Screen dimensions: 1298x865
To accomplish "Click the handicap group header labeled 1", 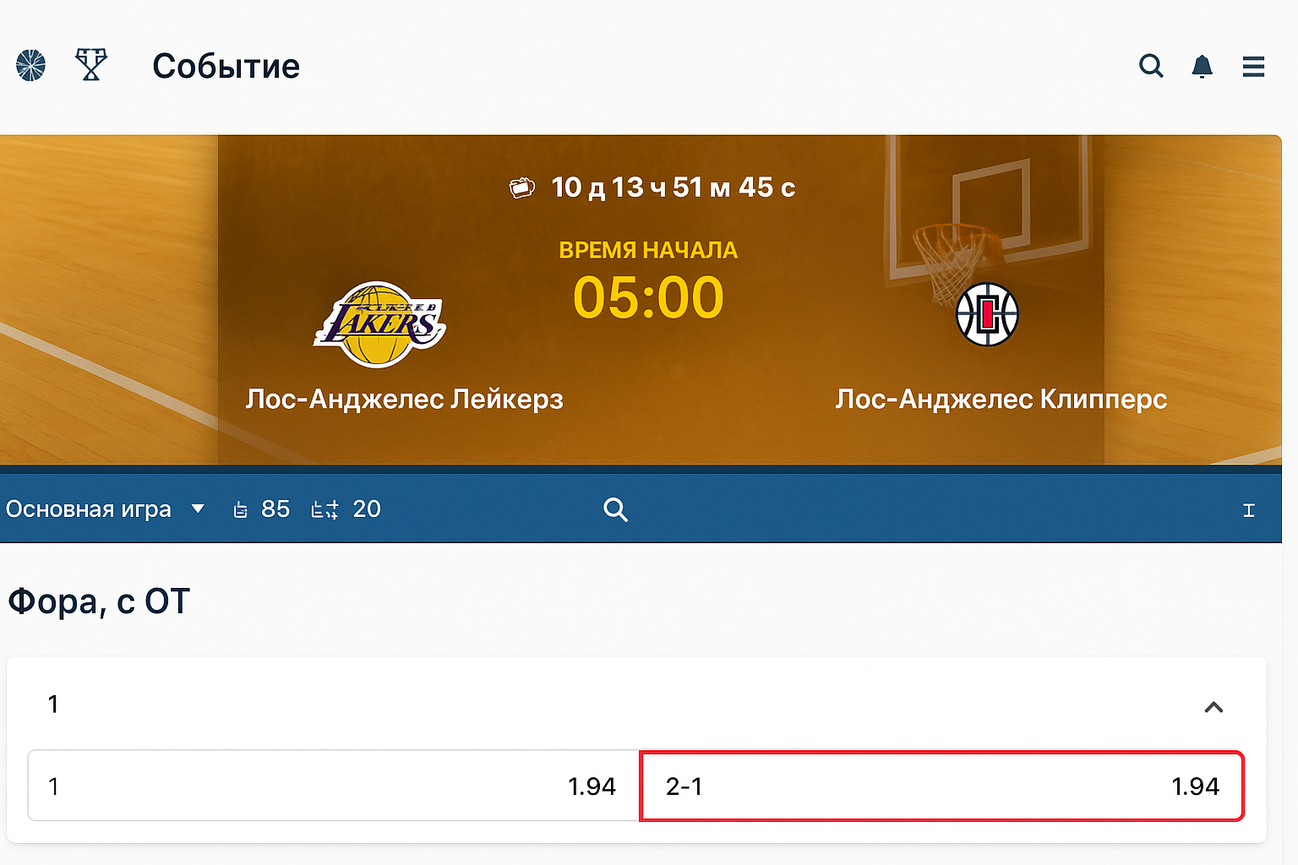I will [x=53, y=705].
